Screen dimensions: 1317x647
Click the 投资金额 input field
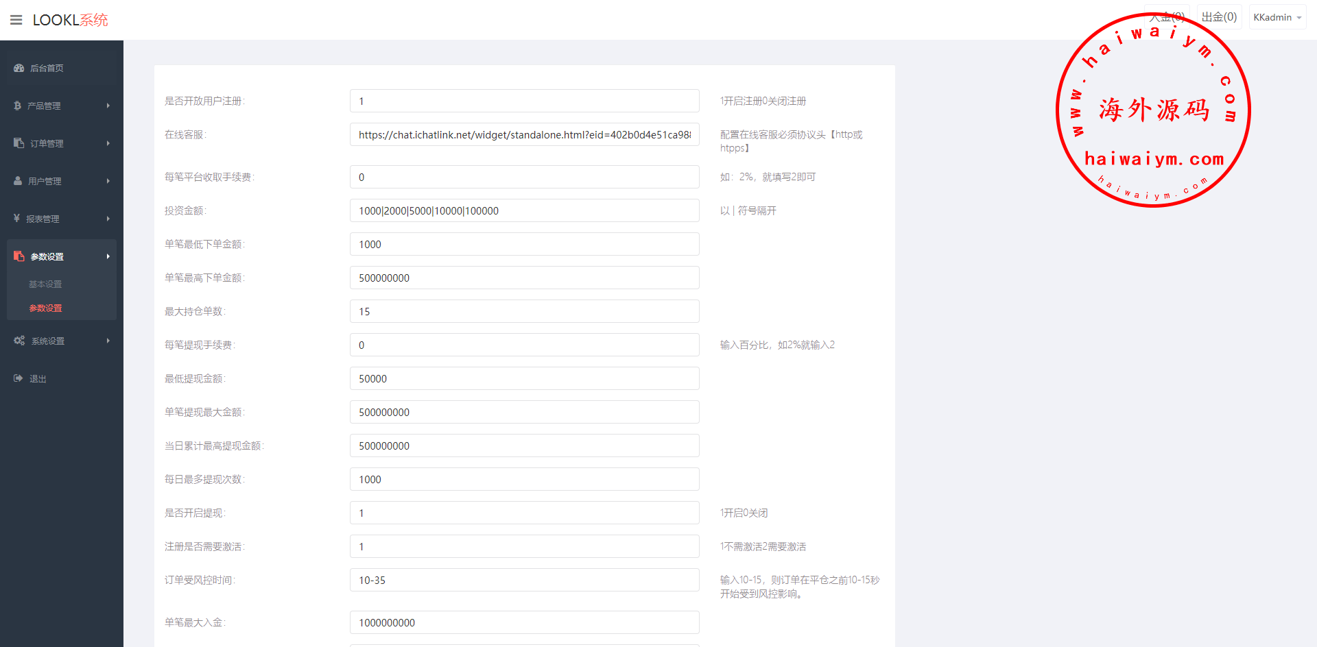click(x=524, y=210)
